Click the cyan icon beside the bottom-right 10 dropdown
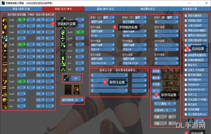The width and height of the screenshot is (211, 134). click(x=191, y=121)
